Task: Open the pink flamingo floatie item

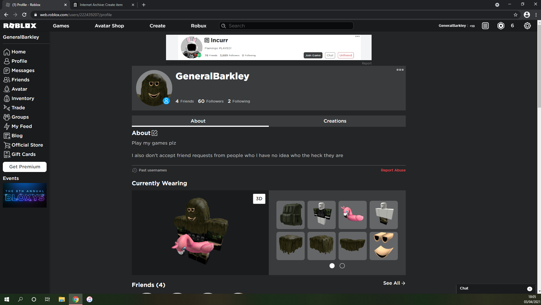Action: click(352, 215)
